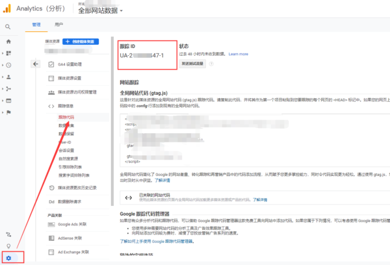Click the Discover lightbulb icon
Viewport: 390px width, 265px height.
click(8, 246)
